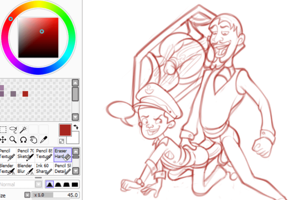Viewport: 297px width, 200px height.
Task: Choose the softest peaked brush edge shape
Action: (x=50, y=184)
